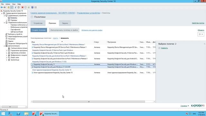Expand the Управление программами tree node
This screenshot has height=116, width=206.
pyautogui.click(x=6, y=51)
